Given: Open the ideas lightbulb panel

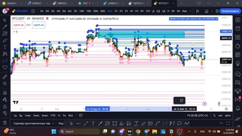Looking at the screenshot, I should [238, 63].
